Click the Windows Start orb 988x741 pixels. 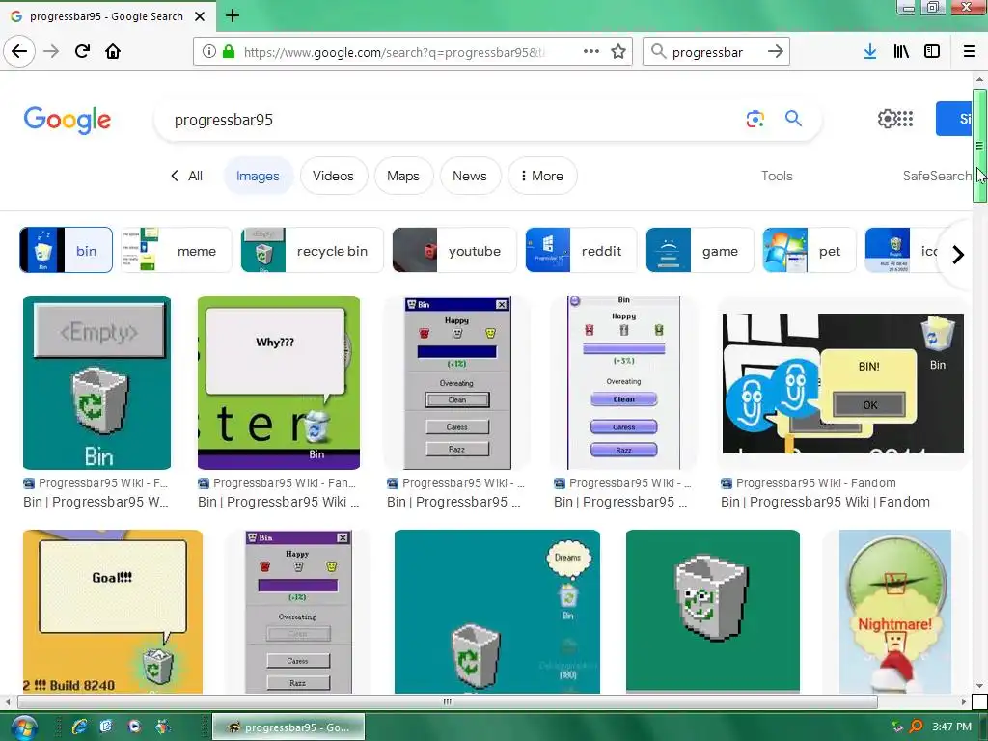[23, 727]
